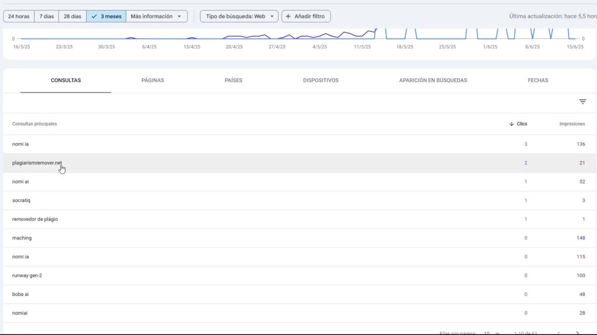
Task: Enable the 28 días date range
Action: [x=72, y=16]
